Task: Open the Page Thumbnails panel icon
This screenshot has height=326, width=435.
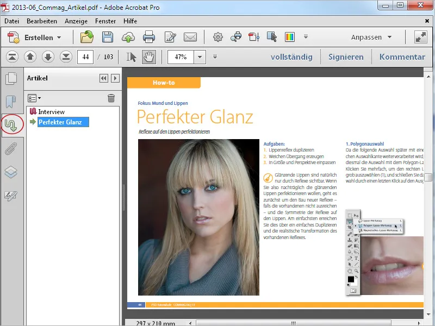Action: click(x=11, y=78)
